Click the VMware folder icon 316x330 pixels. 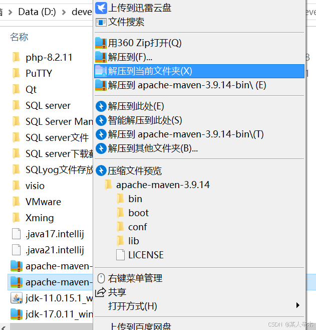click(x=16, y=202)
